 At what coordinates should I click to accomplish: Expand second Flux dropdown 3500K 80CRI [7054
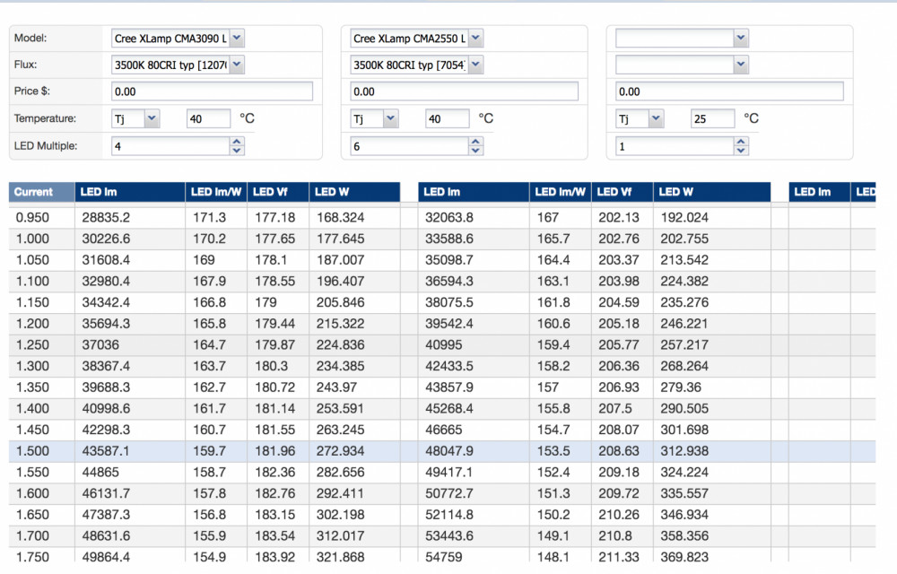click(x=416, y=65)
